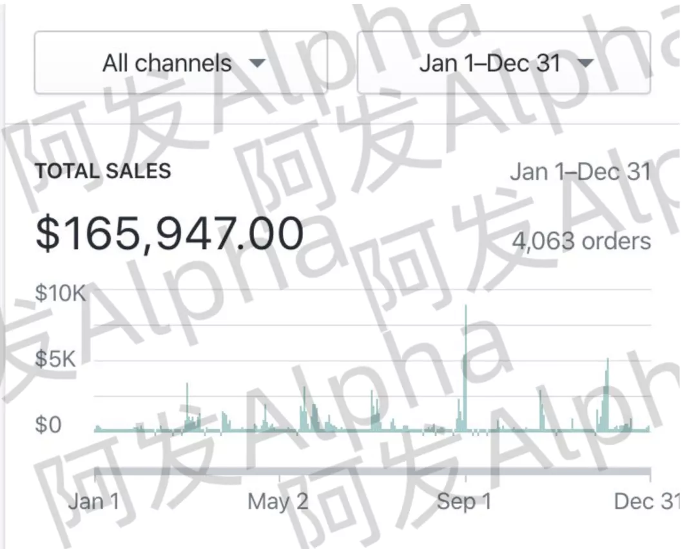The image size is (696, 549).
Task: Click the May 2 axis date label
Action: (278, 502)
